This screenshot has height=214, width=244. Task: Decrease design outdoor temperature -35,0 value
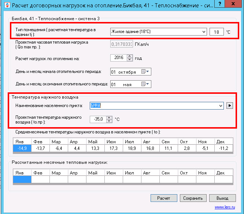coord(109,121)
